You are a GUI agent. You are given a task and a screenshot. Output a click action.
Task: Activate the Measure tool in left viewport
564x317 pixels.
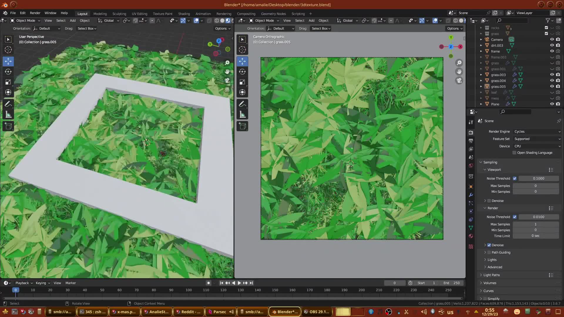[x=8, y=115]
